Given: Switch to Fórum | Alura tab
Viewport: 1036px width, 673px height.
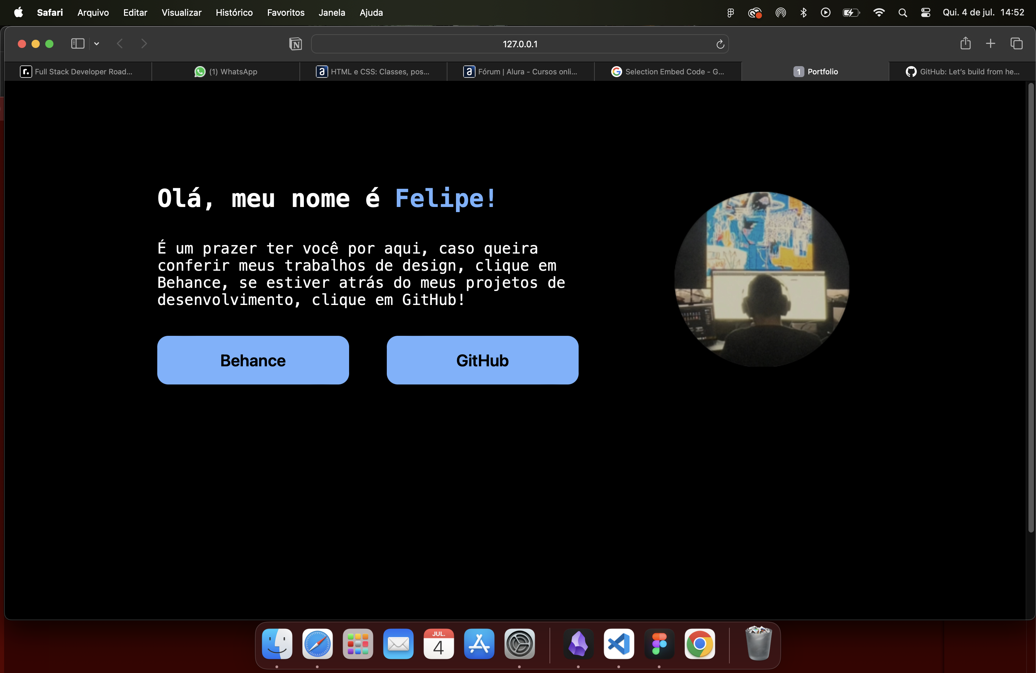Looking at the screenshot, I should pos(521,71).
